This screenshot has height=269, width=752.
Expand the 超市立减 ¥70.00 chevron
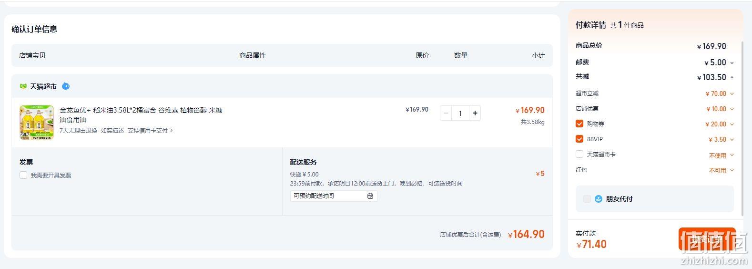click(x=732, y=94)
